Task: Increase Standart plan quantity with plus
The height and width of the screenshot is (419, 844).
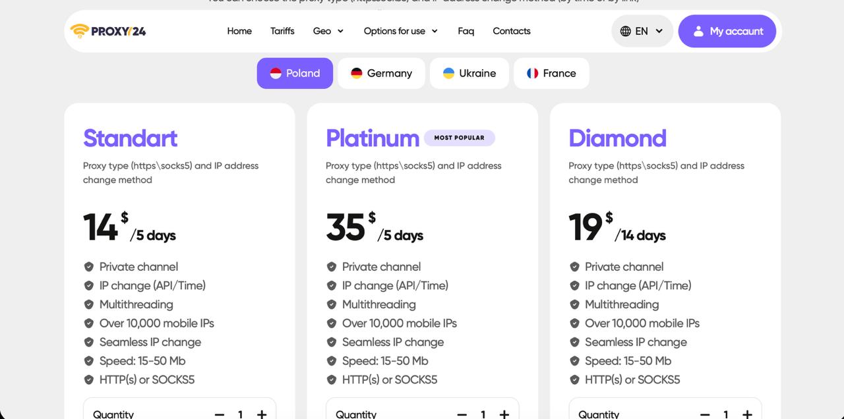Action: coord(262,414)
